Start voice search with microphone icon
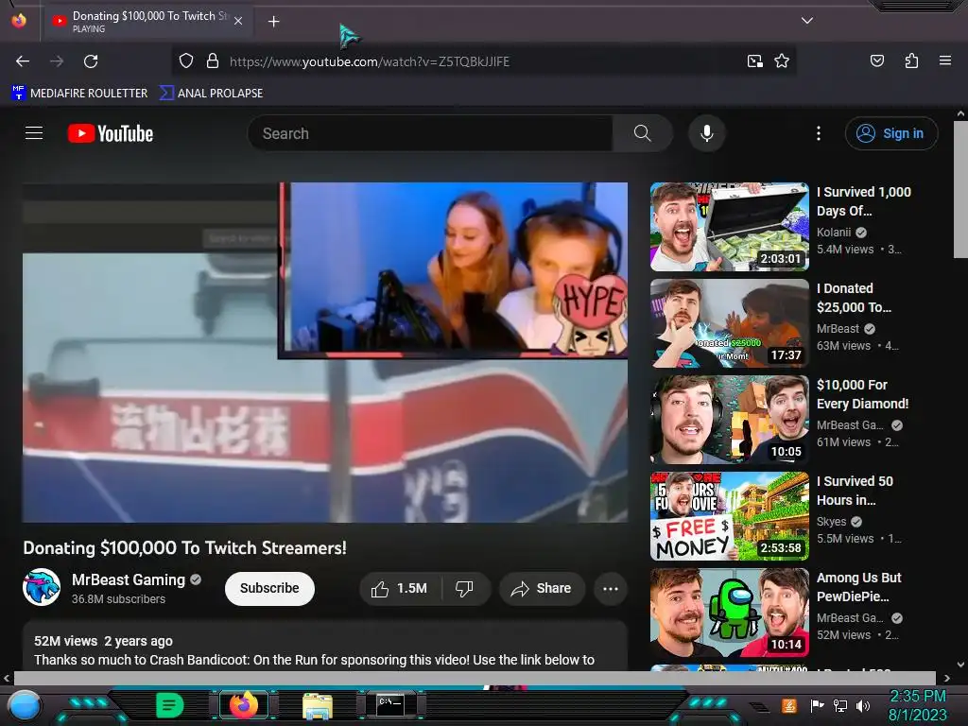Screen dimensions: 968x726 pos(707,133)
